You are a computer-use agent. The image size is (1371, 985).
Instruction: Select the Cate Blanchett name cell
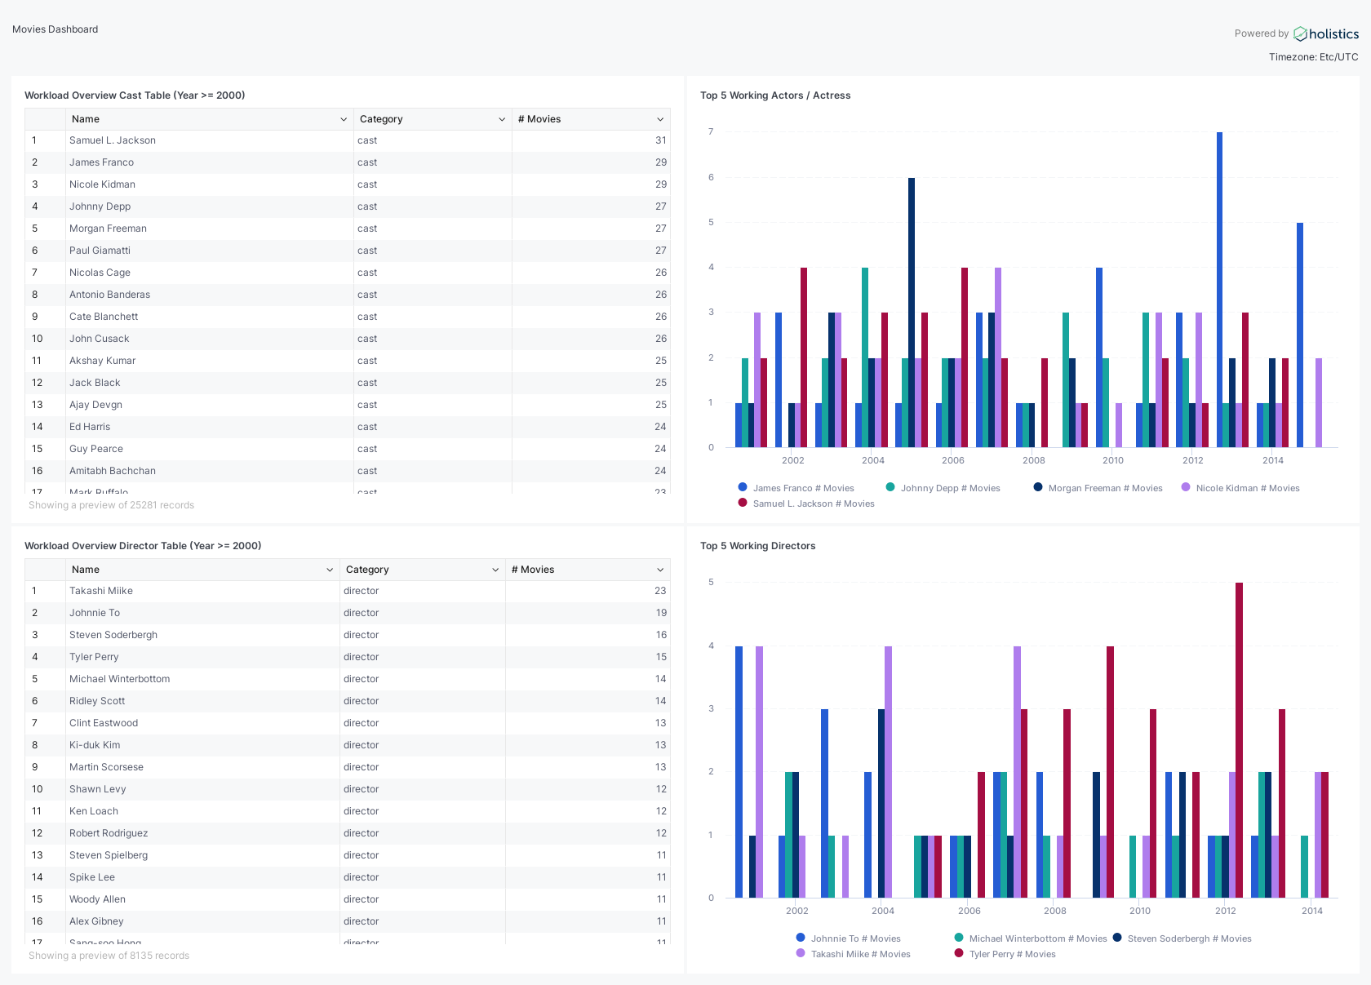click(x=209, y=317)
